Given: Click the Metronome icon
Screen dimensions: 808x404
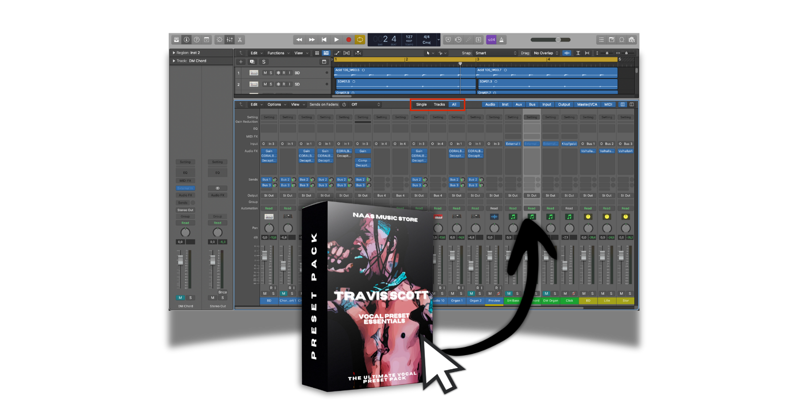Looking at the screenshot, I should coord(502,39).
